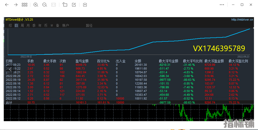This screenshot has width=258, height=130.
Task: Select the 日 (daily) statistics tab
Action: [16, 25]
